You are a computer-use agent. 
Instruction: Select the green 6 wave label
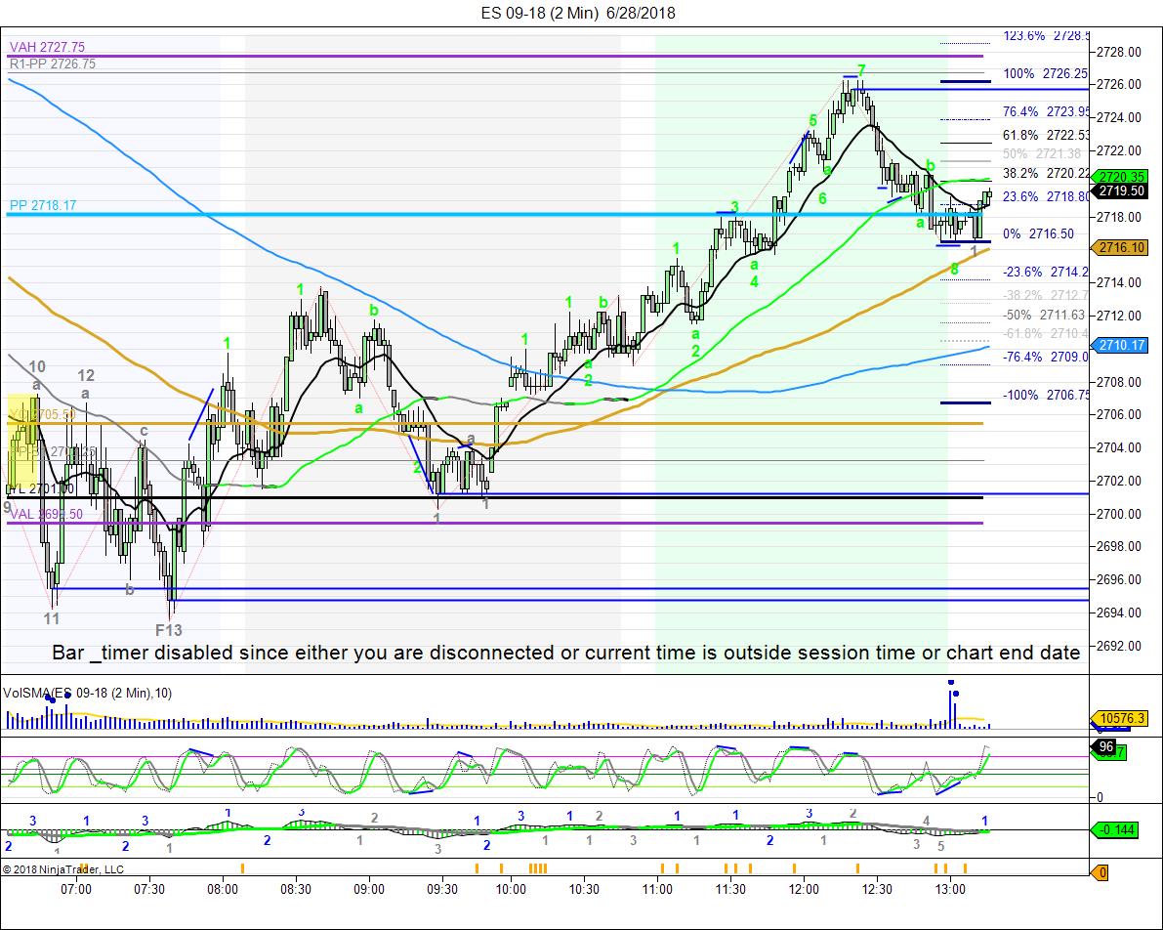pyautogui.click(x=822, y=199)
